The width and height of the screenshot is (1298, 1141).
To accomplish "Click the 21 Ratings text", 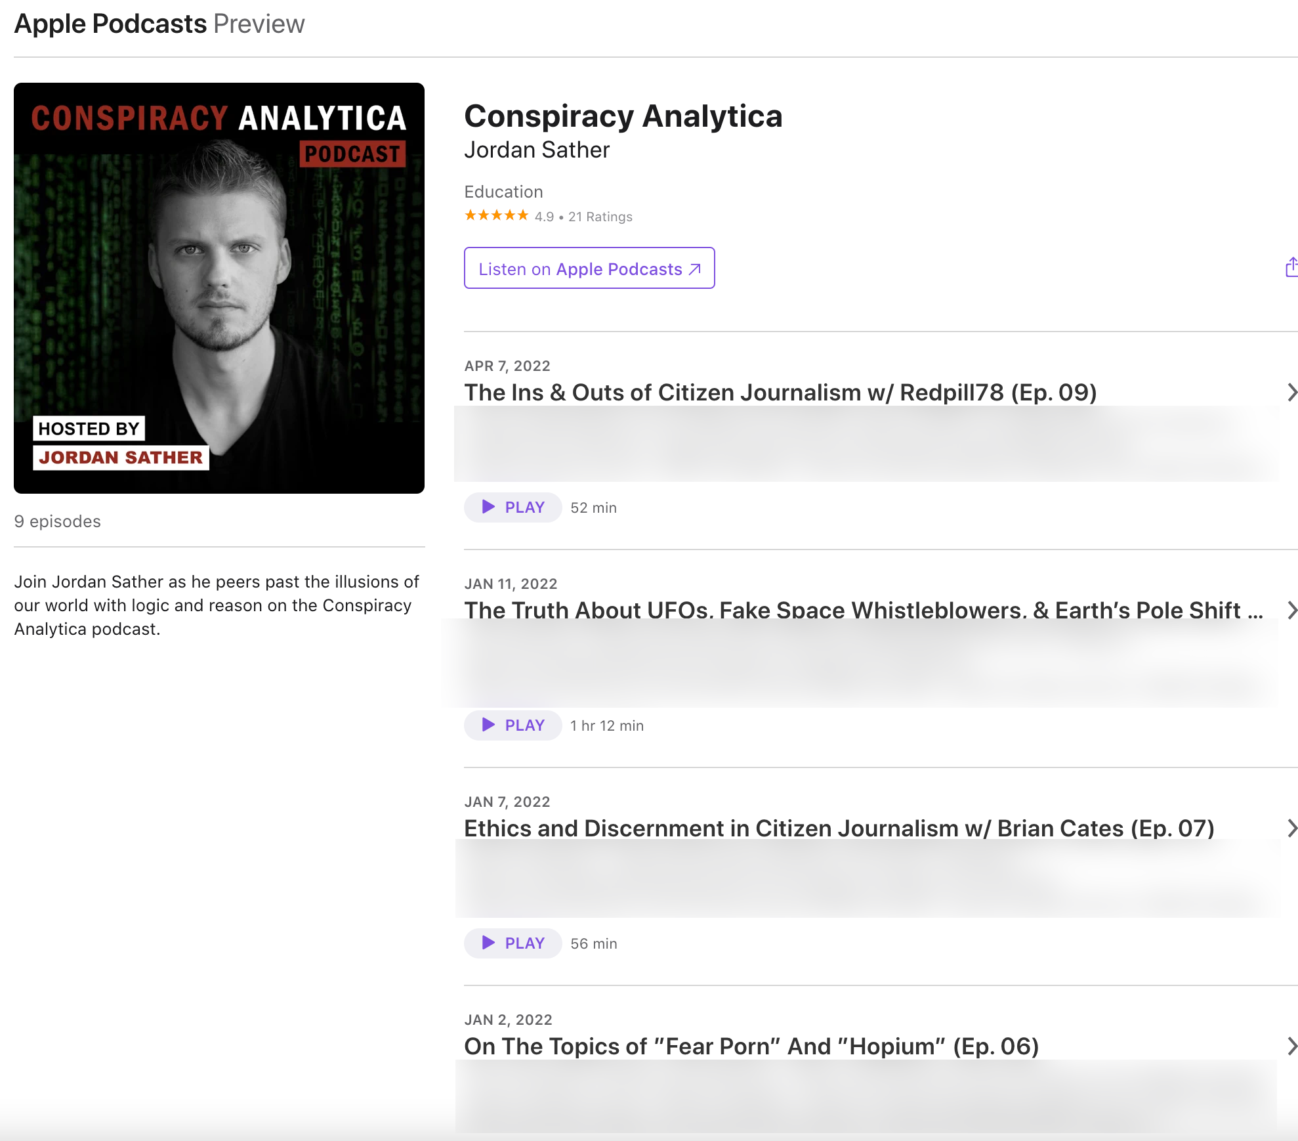I will tap(600, 217).
